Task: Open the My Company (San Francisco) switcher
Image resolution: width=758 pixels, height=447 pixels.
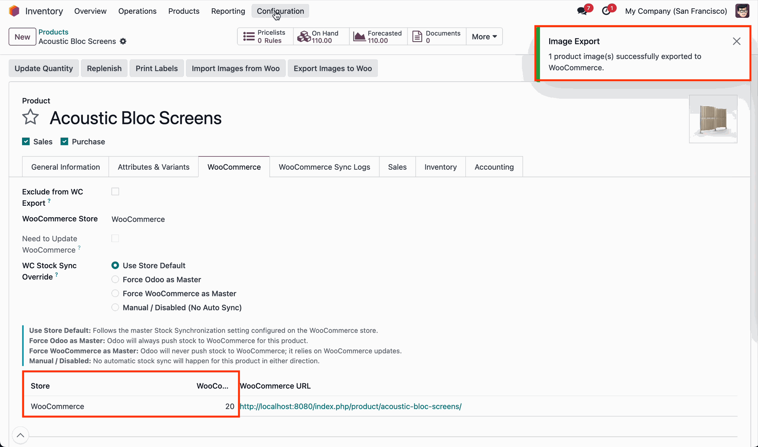Action: (x=676, y=11)
